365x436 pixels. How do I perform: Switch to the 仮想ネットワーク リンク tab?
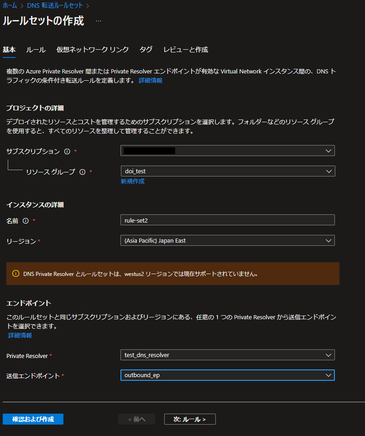tap(92, 50)
